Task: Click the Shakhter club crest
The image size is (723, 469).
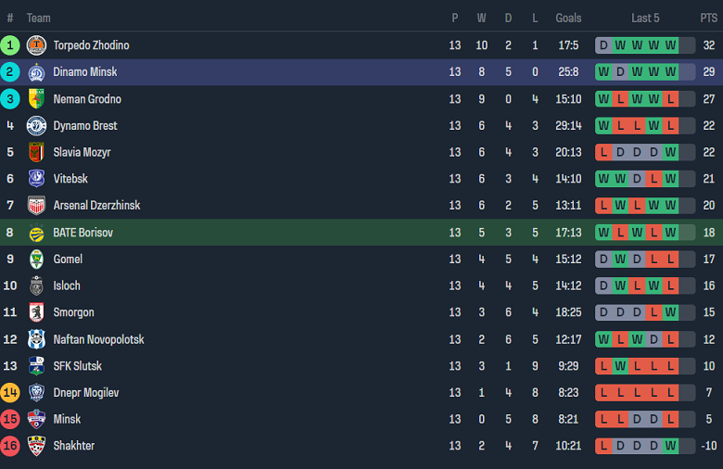Action: point(36,446)
